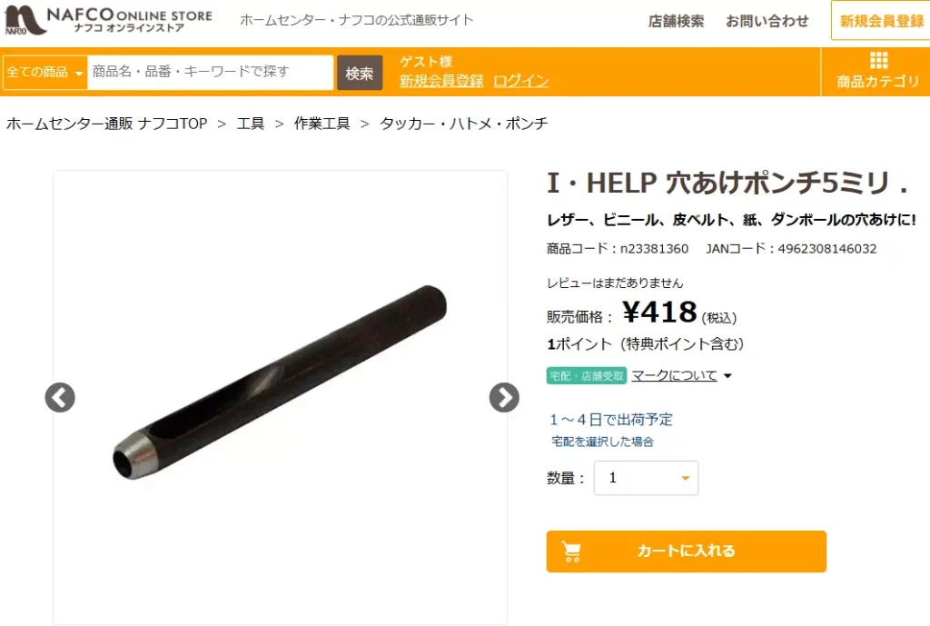Add item with カートに入れる button
This screenshot has height=626, width=930.
coord(687,551)
